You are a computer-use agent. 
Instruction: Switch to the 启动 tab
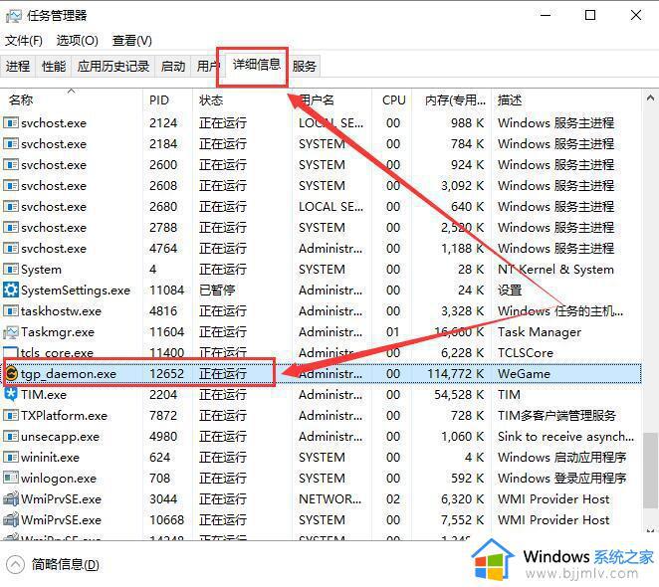pyautogui.click(x=173, y=66)
